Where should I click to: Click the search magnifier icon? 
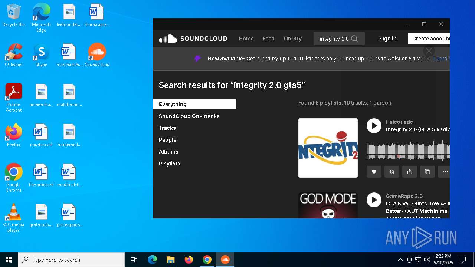[355, 39]
